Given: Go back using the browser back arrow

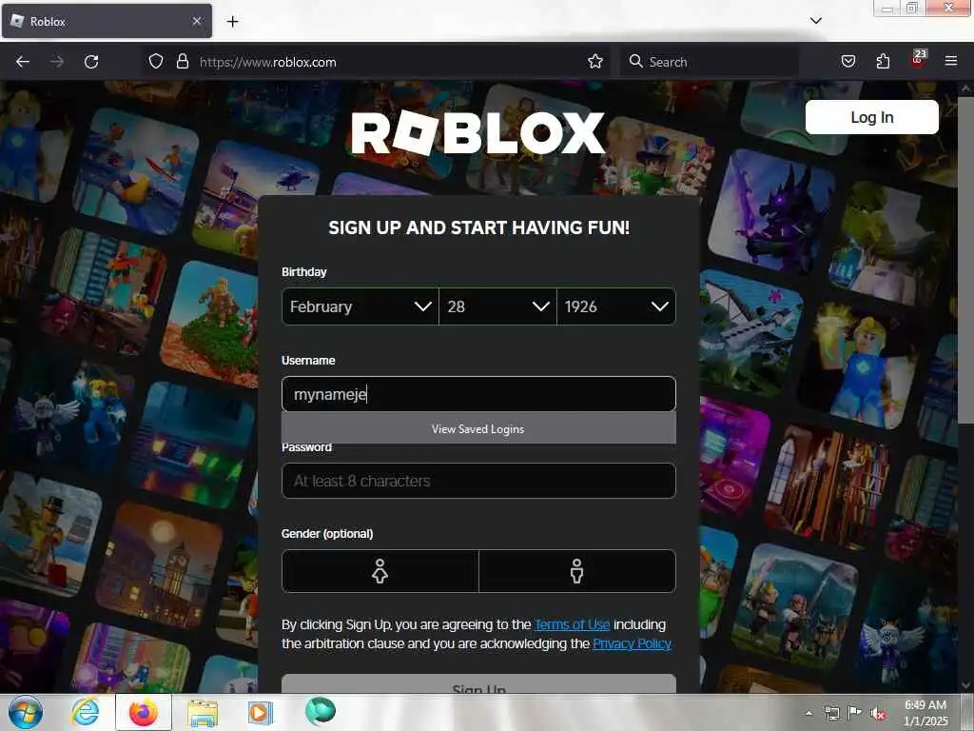Looking at the screenshot, I should 23,62.
